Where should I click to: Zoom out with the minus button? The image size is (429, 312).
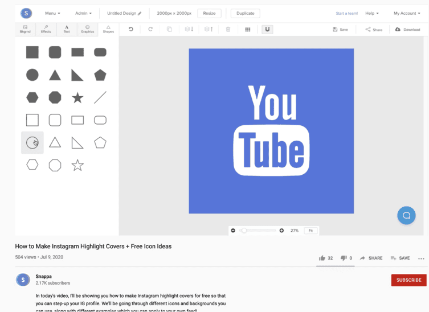[x=233, y=231]
